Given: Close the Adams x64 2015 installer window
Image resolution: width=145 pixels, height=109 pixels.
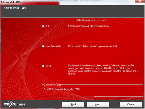Looking at the screenshot, I should coord(140,1).
